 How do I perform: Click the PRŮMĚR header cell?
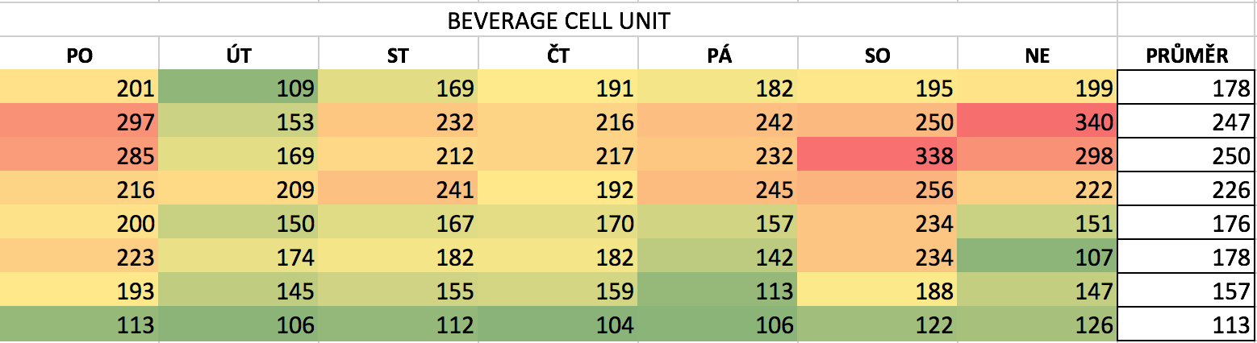pyautogui.click(x=1187, y=56)
